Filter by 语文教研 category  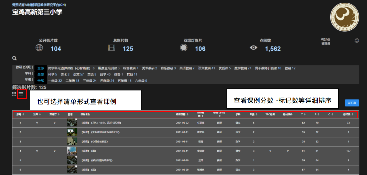207,68
